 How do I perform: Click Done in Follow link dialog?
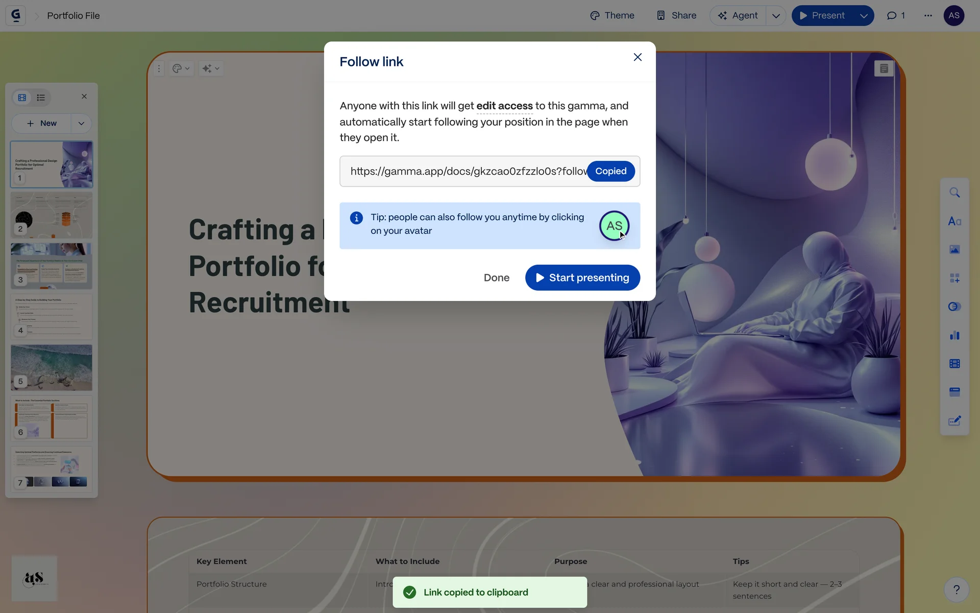[x=496, y=277]
